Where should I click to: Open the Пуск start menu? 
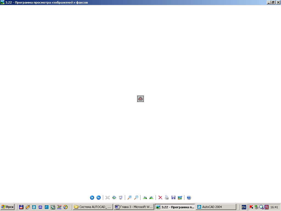7,207
